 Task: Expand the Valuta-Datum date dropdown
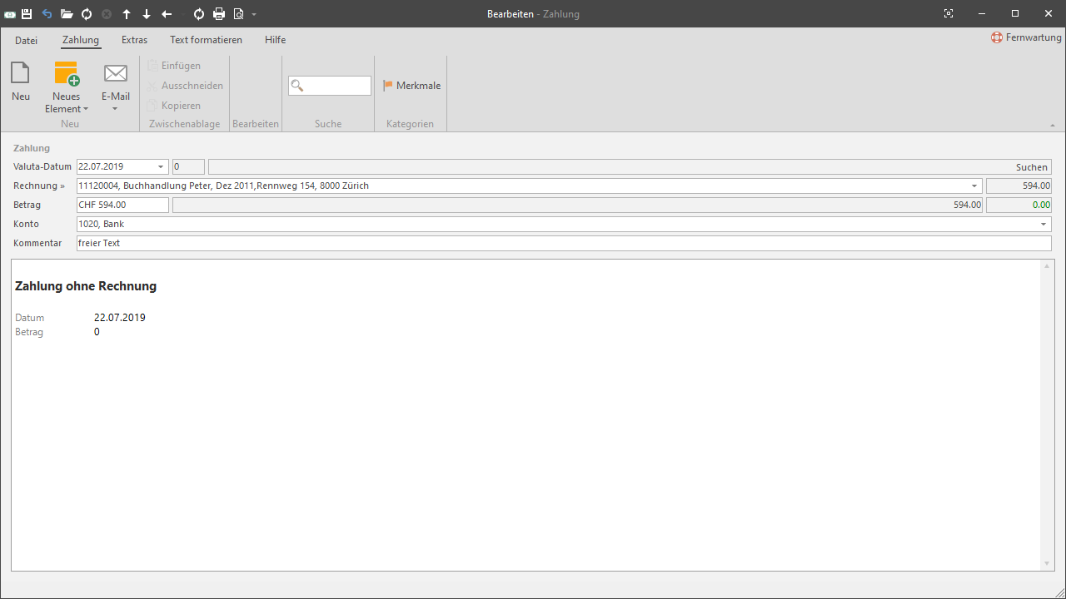[x=161, y=167]
